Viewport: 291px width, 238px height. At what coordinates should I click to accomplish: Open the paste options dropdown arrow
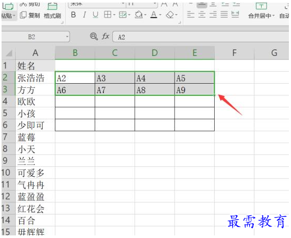coord(14,16)
